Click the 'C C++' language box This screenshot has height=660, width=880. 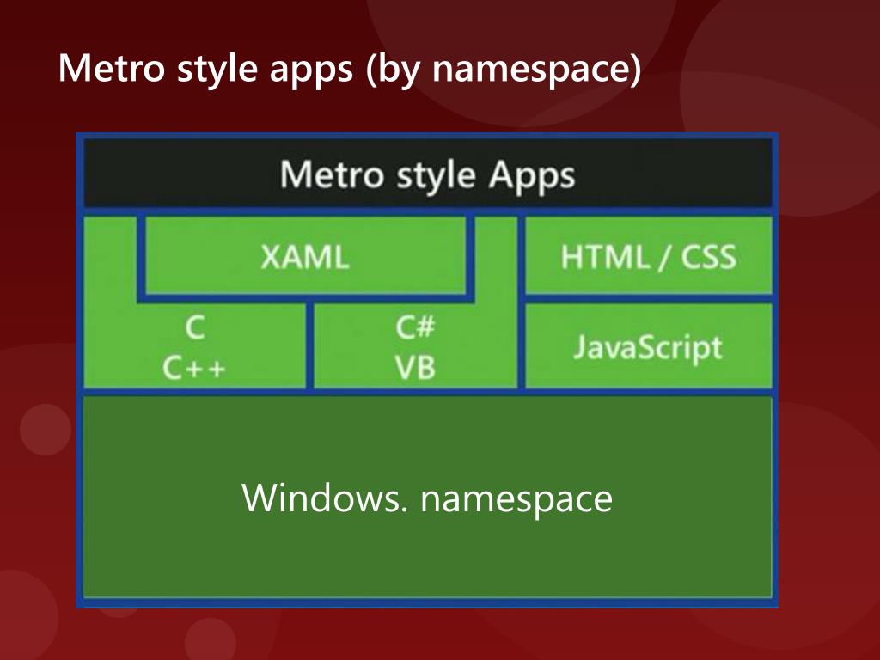(x=194, y=346)
